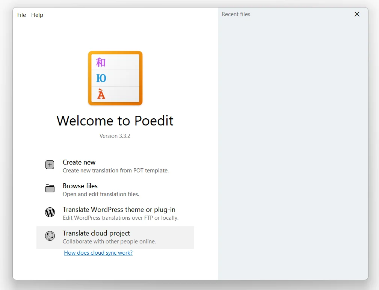Click the Translate cloud project globe icon
379x290 pixels.
(50, 236)
